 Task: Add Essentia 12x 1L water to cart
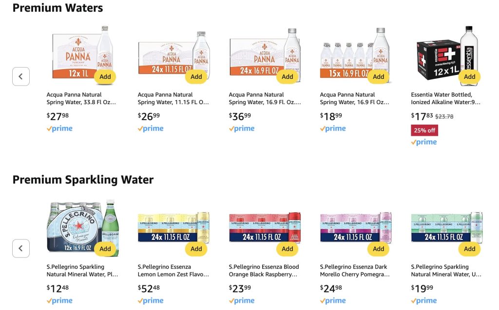(470, 76)
